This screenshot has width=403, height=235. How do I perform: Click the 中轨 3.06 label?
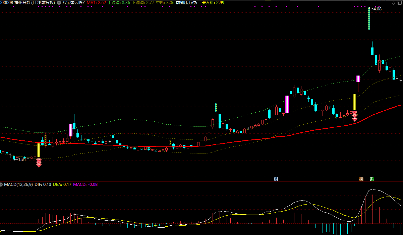point(165,3)
